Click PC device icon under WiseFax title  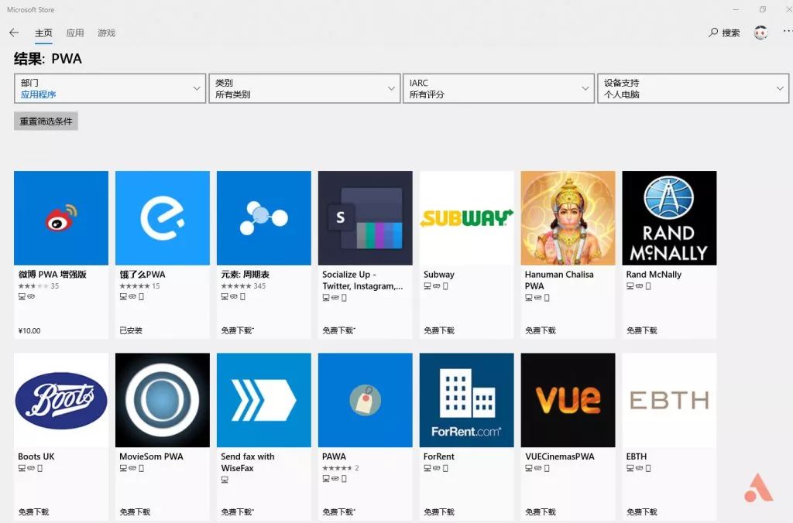pyautogui.click(x=225, y=480)
